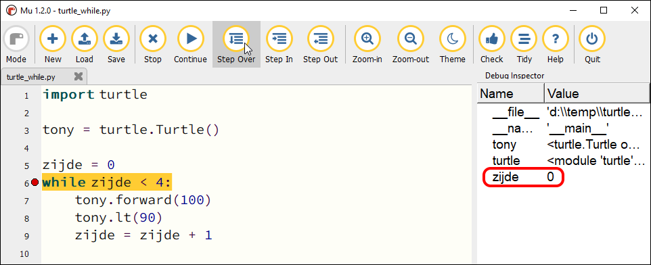Click the Step Over button
The image size is (651, 265).
pyautogui.click(x=237, y=45)
